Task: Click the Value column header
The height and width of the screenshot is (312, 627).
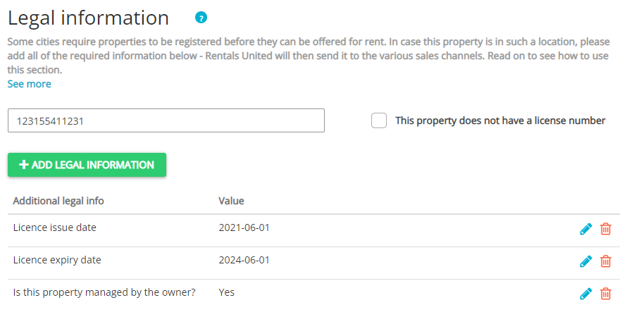Action: pyautogui.click(x=231, y=201)
